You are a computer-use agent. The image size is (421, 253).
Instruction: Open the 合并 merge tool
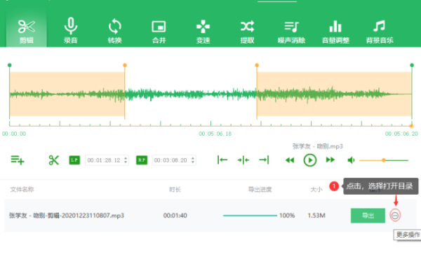point(159,32)
